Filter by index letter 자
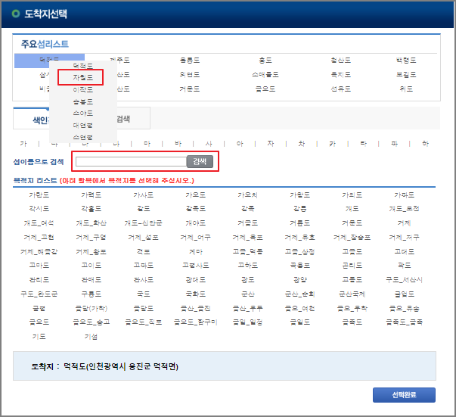The width and height of the screenshot is (456, 417). 271,144
